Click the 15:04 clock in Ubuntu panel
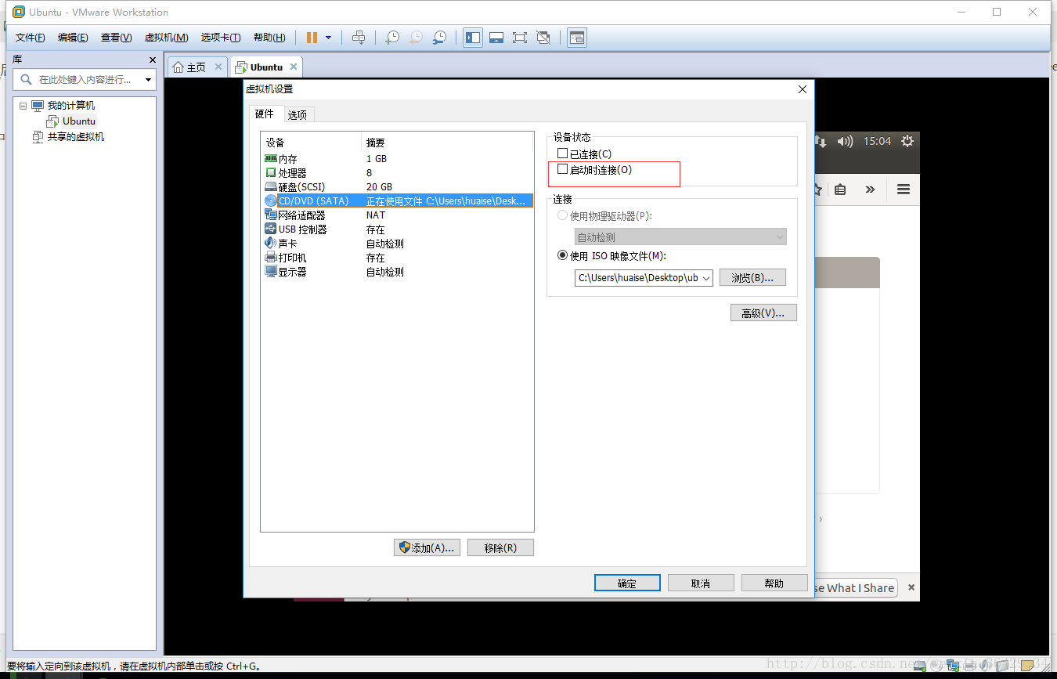 coord(877,142)
